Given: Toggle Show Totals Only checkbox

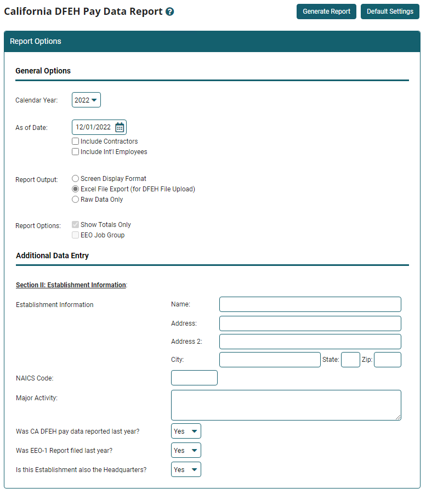Looking at the screenshot, I should (75, 225).
